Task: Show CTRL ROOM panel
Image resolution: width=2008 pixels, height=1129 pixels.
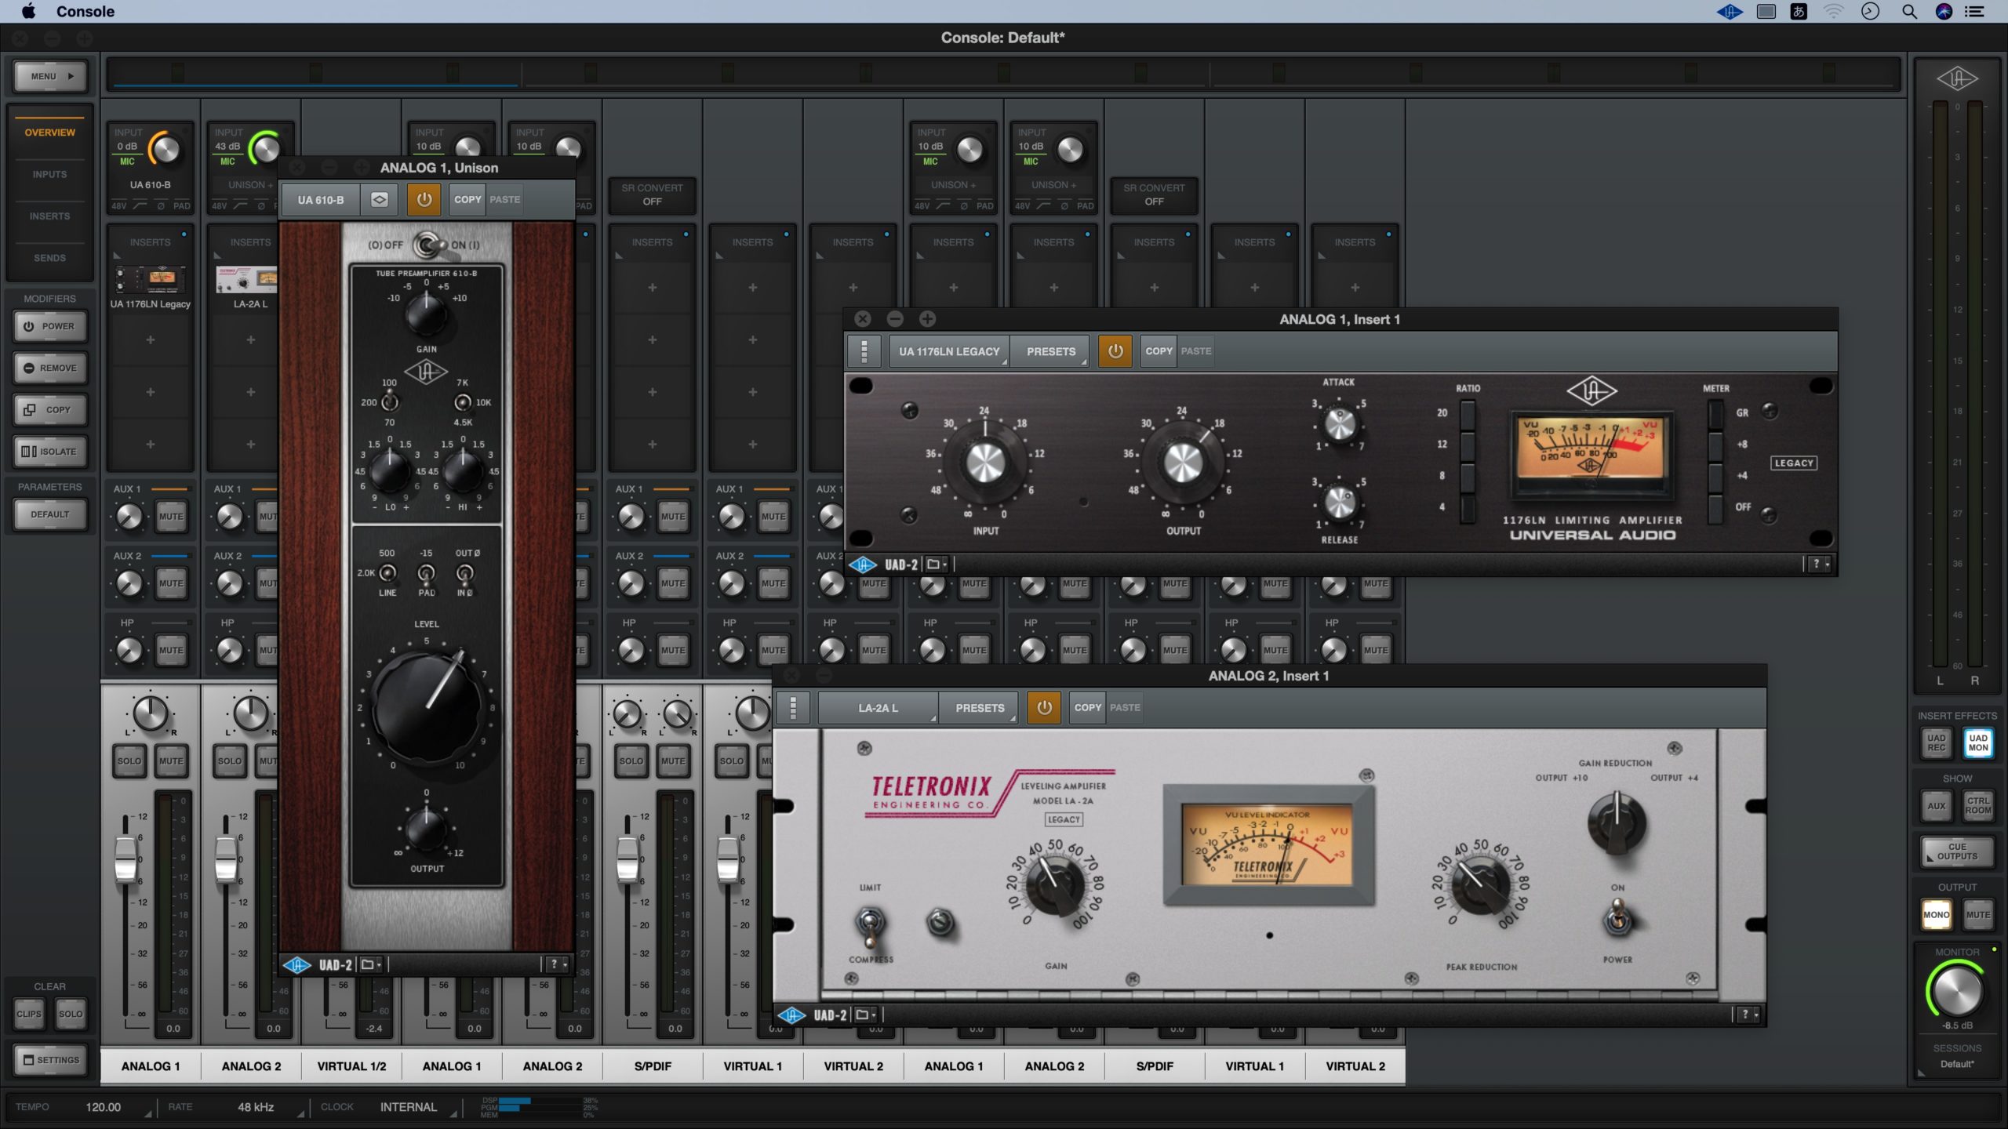Action: (1977, 805)
